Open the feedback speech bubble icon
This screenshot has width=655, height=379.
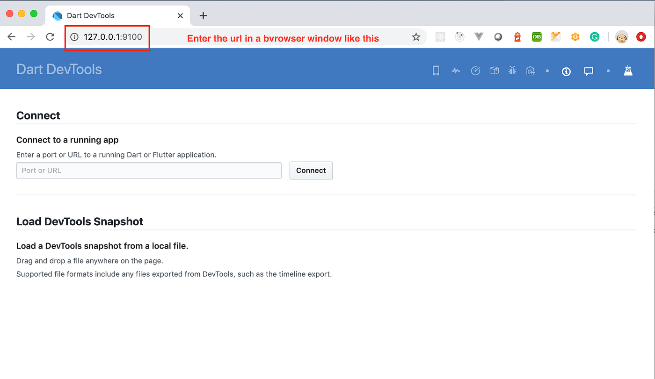click(588, 71)
